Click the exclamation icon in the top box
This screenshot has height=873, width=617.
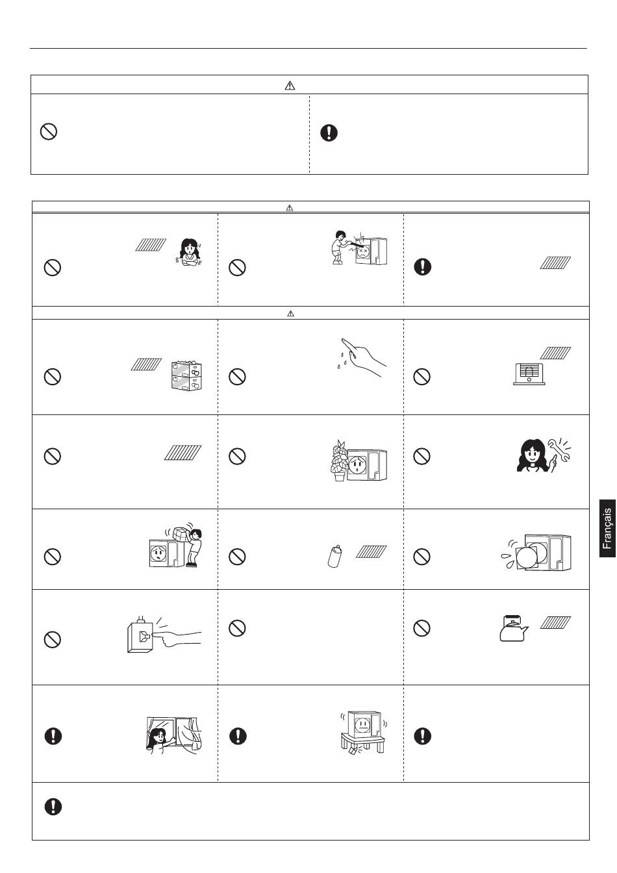[x=329, y=133]
